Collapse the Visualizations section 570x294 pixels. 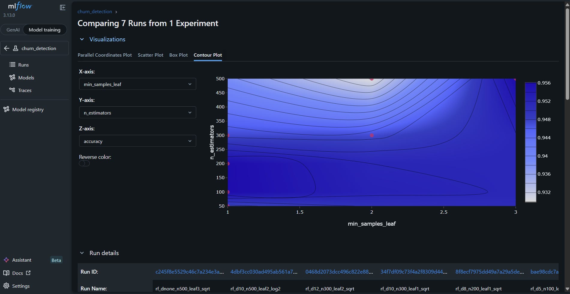[x=82, y=39]
